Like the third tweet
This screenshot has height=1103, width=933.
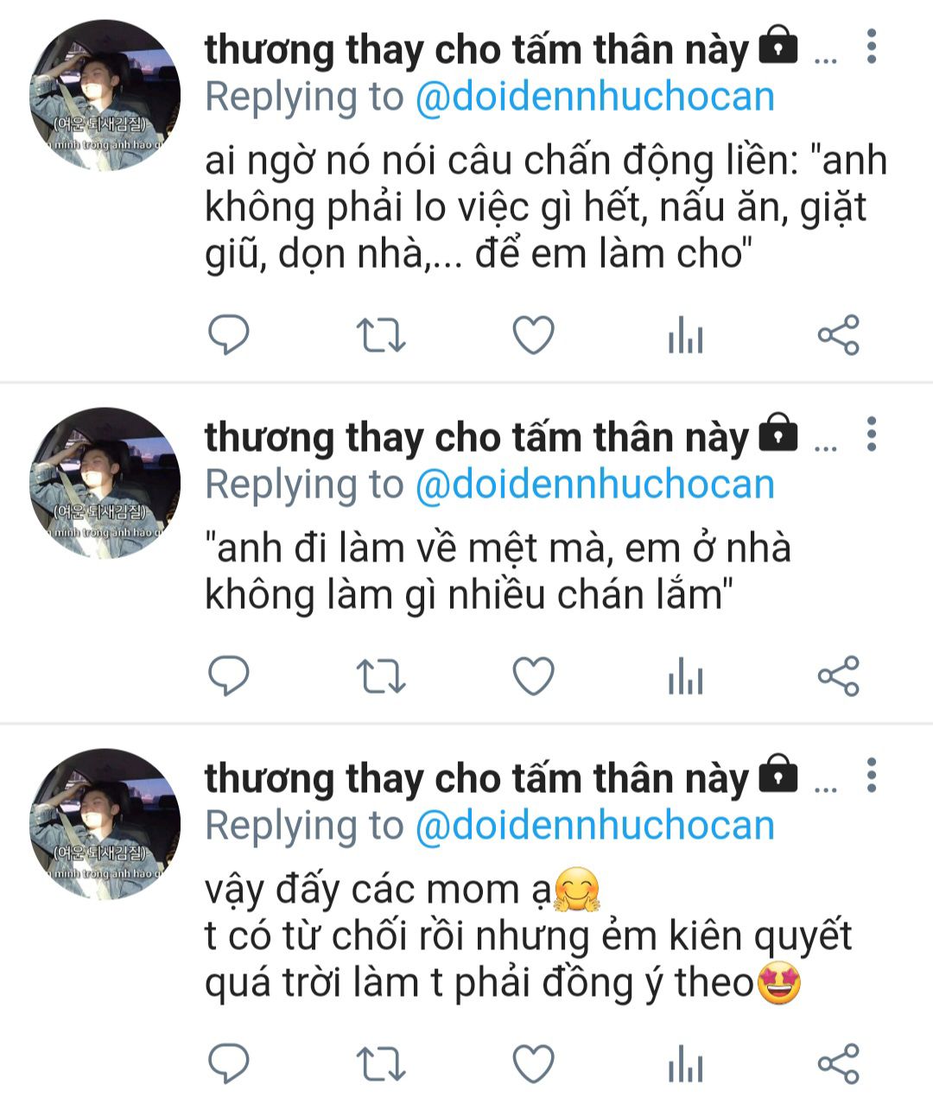[x=534, y=1063]
